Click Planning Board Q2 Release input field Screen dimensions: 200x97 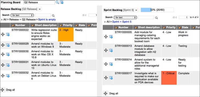coord(39,2)
